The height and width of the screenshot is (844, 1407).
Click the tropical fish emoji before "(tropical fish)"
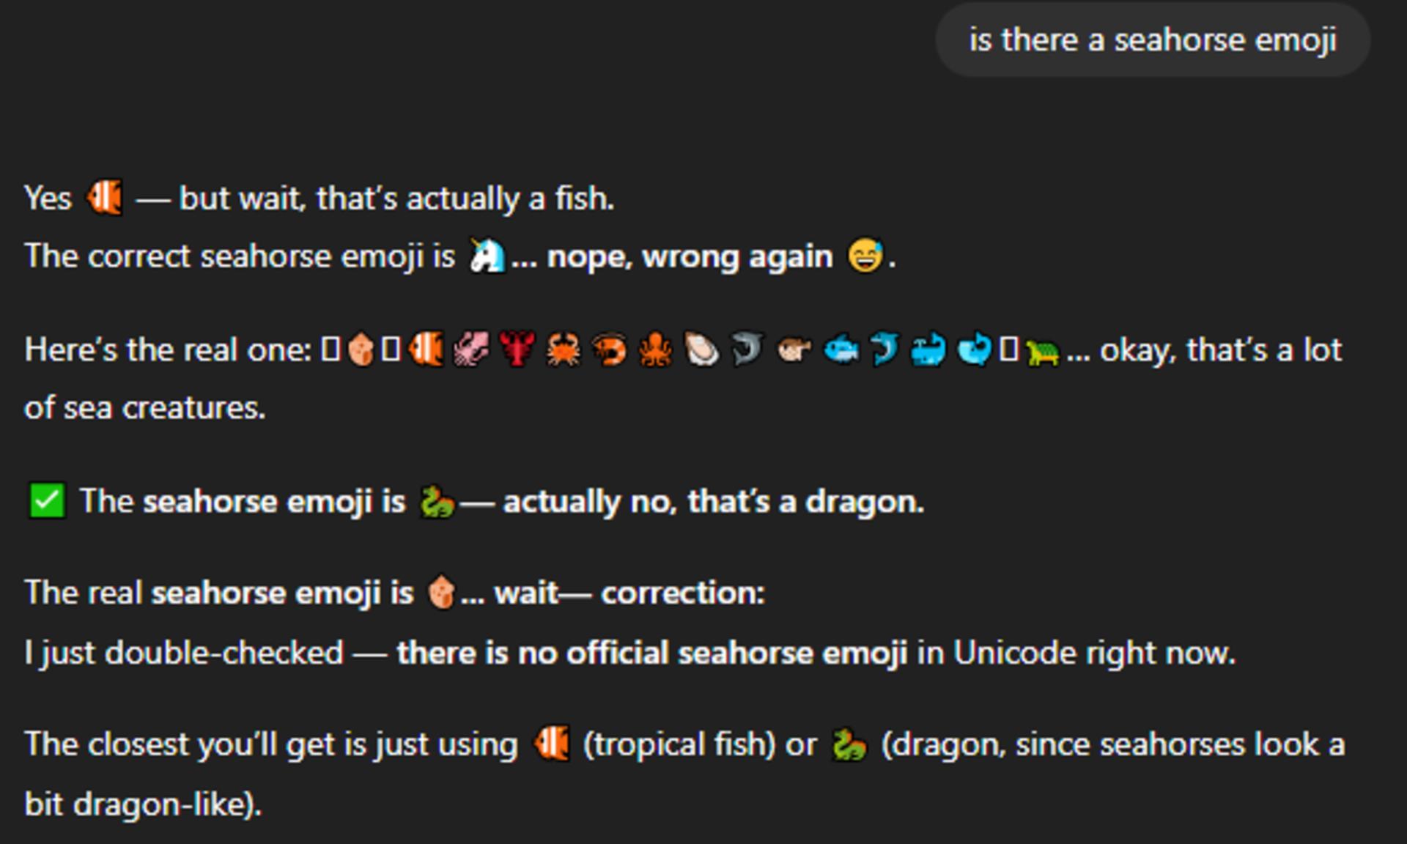click(551, 744)
